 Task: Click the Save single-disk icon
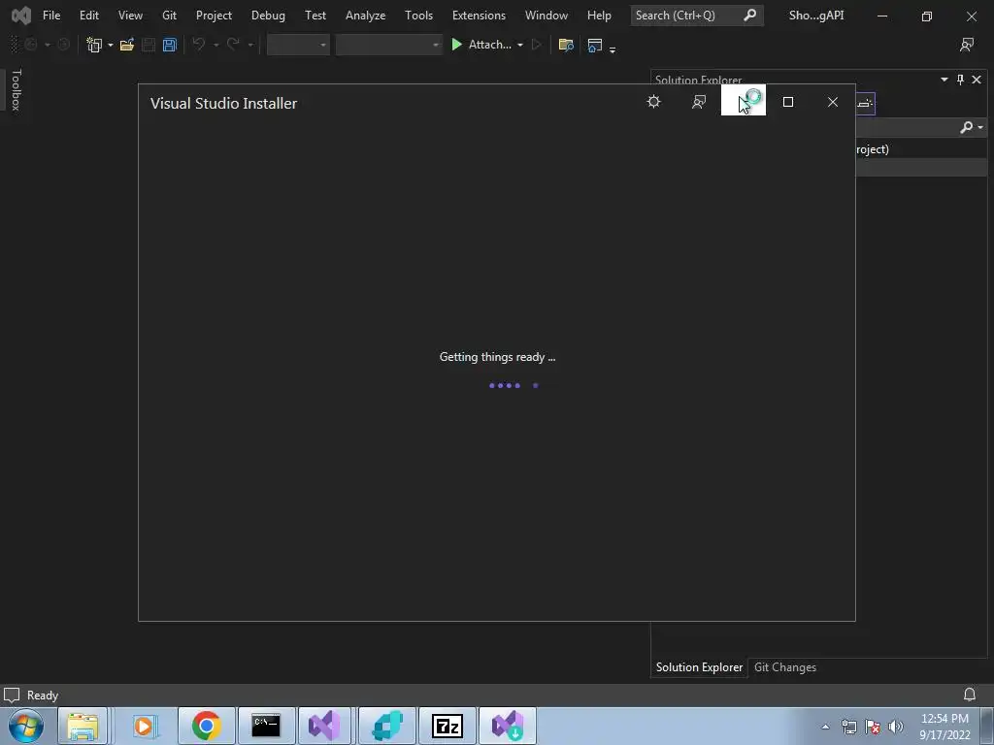(149, 45)
